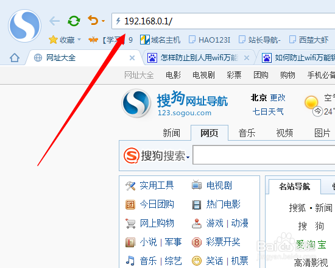Click the orange undo-close-tab icon
Screen dimensions: 335x268
93,20
